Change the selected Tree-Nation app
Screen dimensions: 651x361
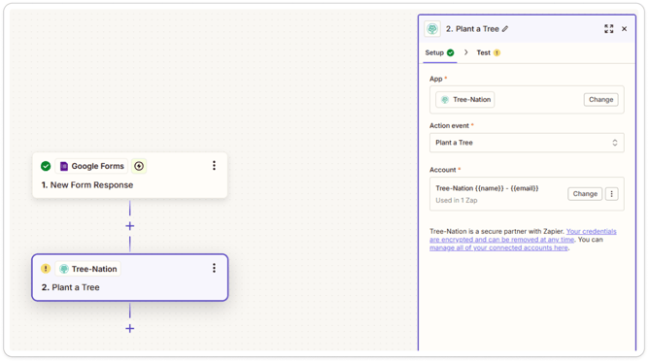coord(600,100)
